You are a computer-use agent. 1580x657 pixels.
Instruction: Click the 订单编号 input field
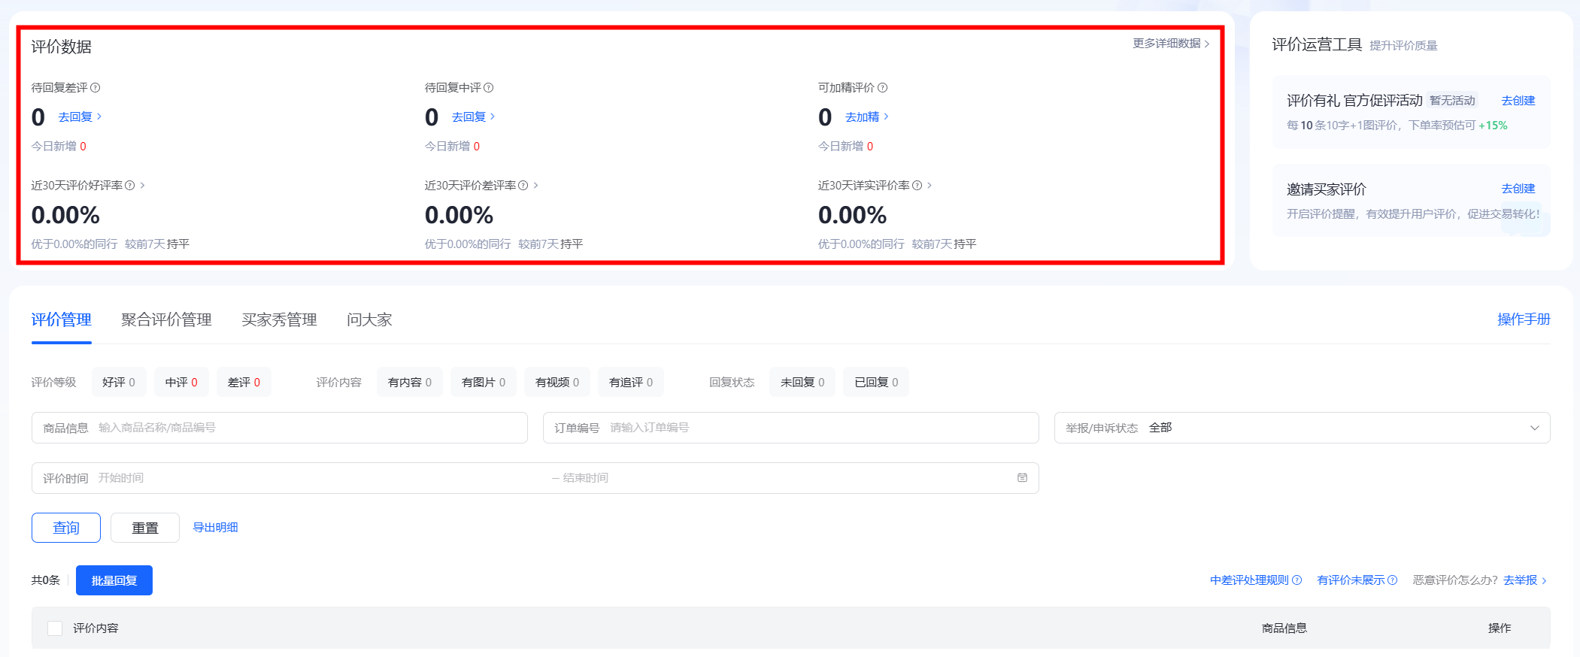pyautogui.click(x=820, y=428)
